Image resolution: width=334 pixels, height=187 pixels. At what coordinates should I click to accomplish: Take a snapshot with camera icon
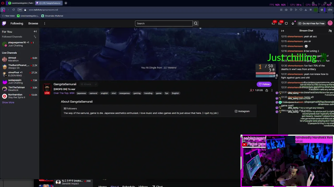point(286,10)
